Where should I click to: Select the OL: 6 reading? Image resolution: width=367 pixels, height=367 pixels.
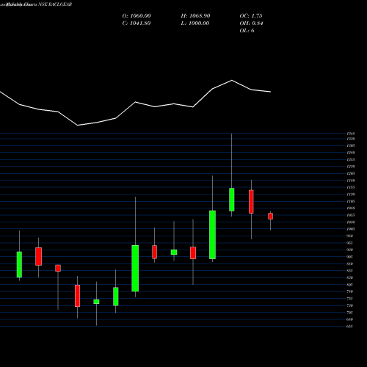(x=247, y=31)
